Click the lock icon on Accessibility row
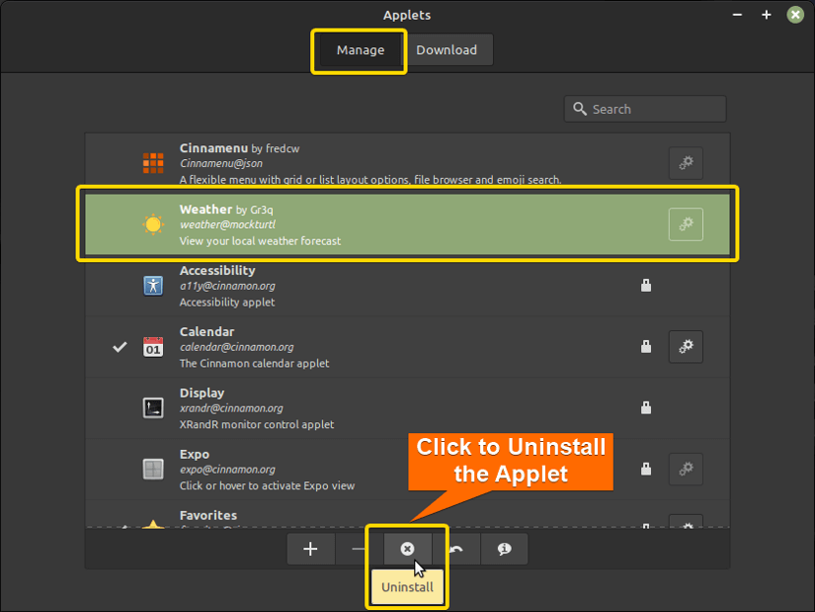 coord(646,285)
